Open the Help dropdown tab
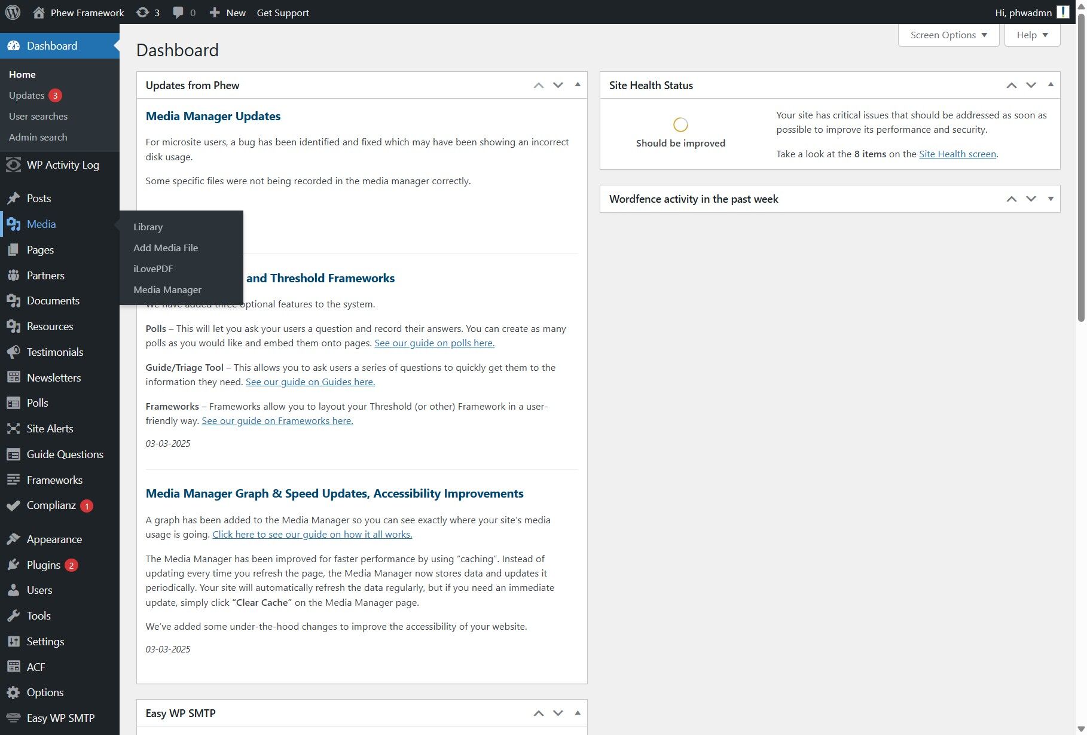 pos(1032,35)
